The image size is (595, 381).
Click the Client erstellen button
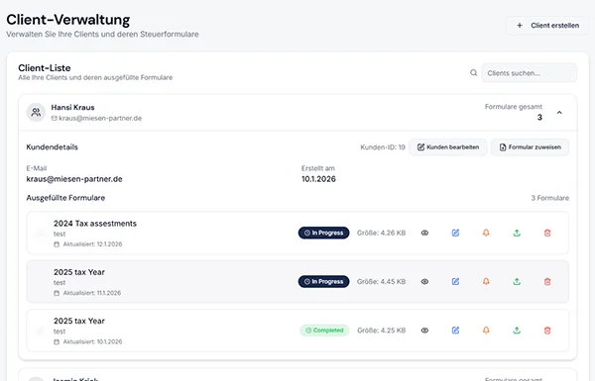547,26
